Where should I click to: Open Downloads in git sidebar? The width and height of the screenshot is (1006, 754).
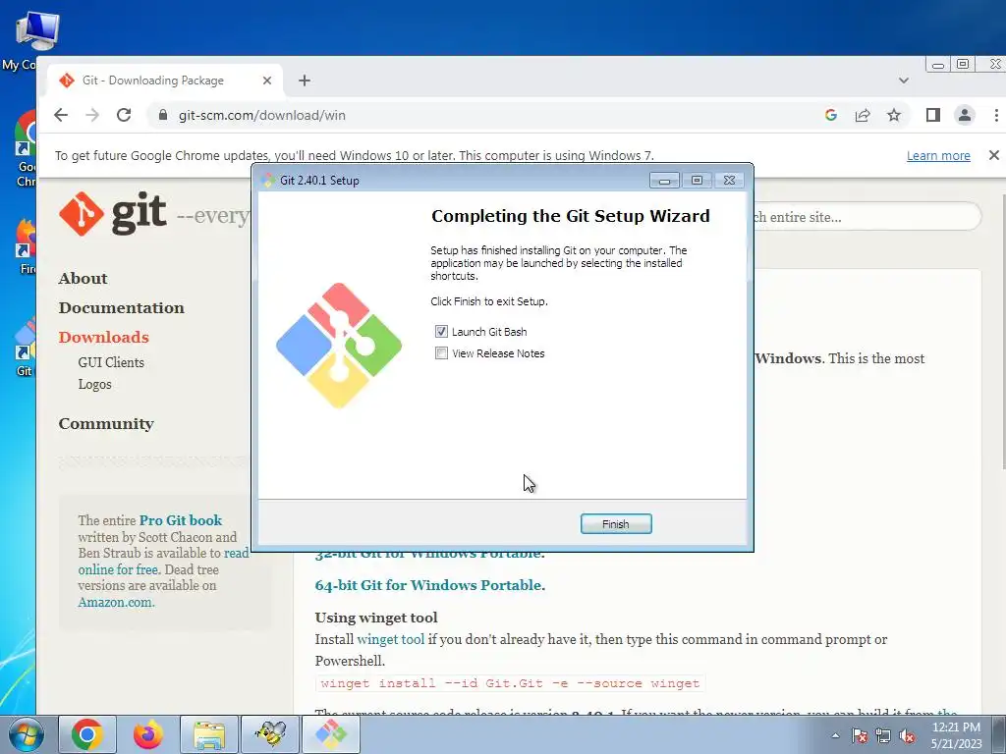pos(103,338)
